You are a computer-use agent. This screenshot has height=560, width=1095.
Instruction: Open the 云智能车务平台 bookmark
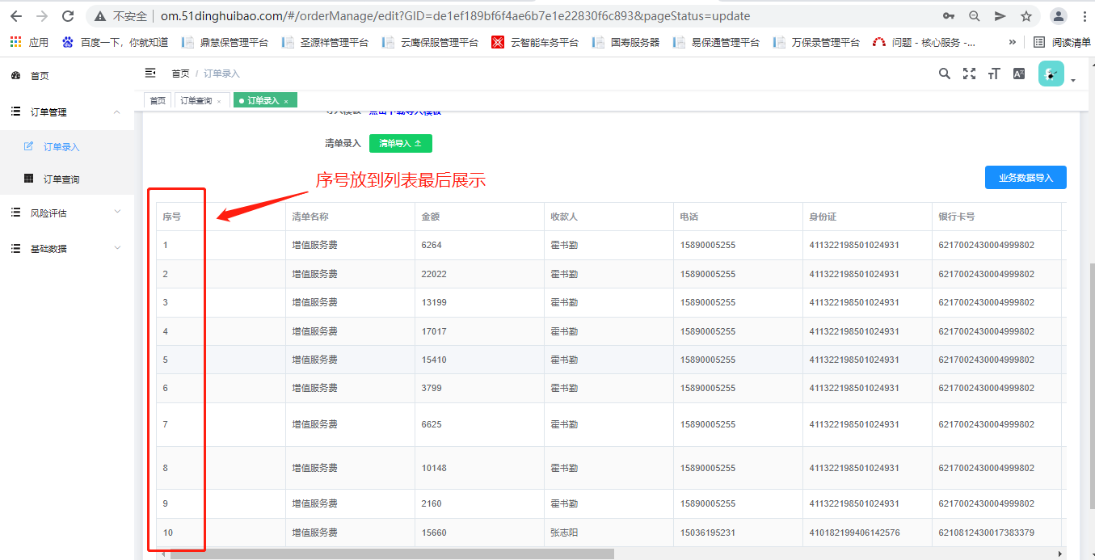pyautogui.click(x=536, y=42)
